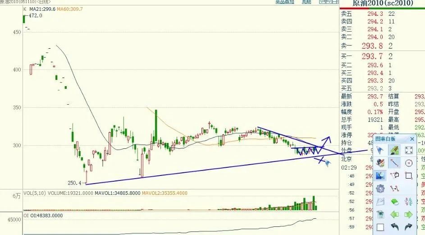Click the MA21:299.6 indicator label
The height and width of the screenshot is (235, 425).
coord(42,9)
